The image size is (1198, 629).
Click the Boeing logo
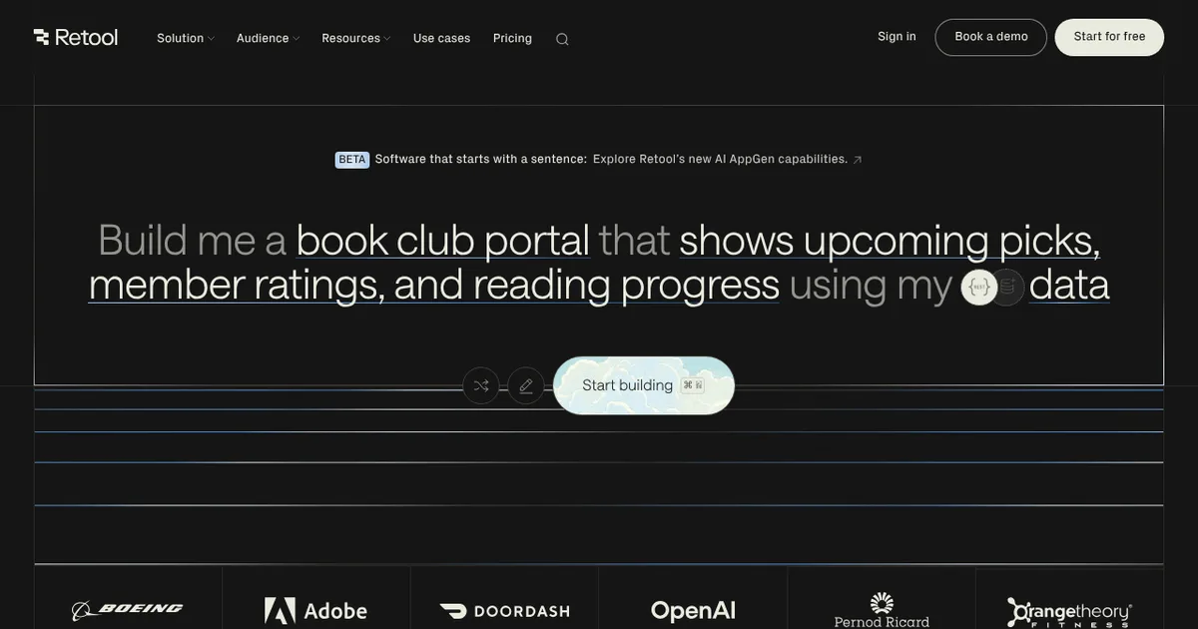128,610
